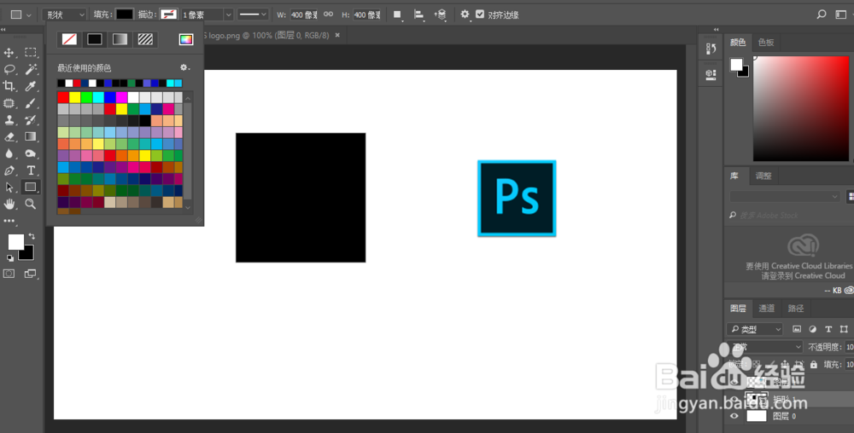Image resolution: width=854 pixels, height=433 pixels.
Task: Link shape width and height
Action: tap(328, 14)
